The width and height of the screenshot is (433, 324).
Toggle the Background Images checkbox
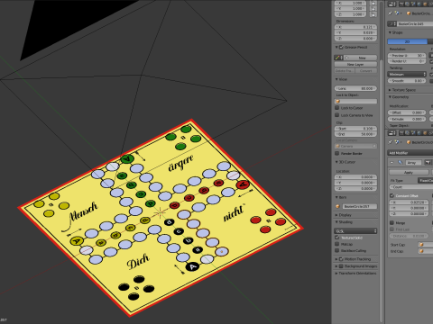pyautogui.click(x=341, y=266)
